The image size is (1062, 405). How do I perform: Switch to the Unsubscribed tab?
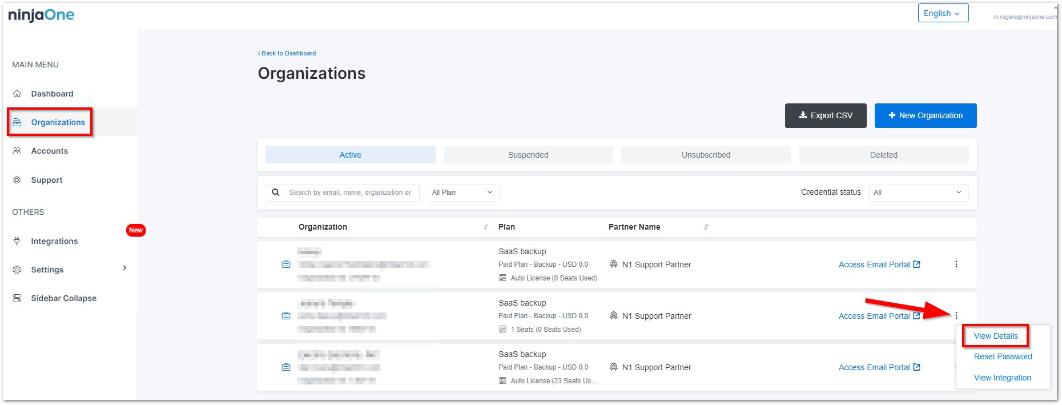706,155
